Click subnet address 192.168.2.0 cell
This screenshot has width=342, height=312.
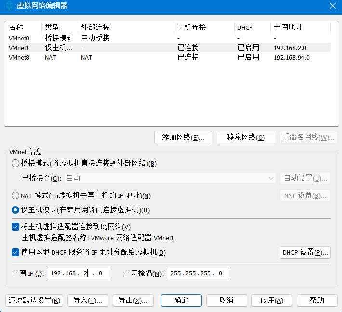click(x=290, y=48)
